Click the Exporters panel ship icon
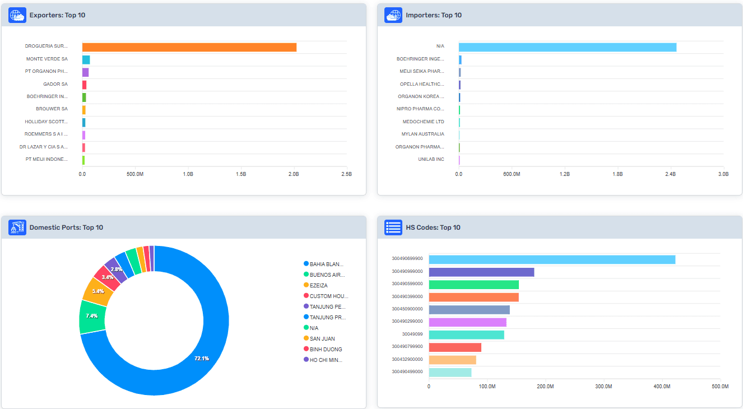The image size is (743, 409). (x=17, y=15)
